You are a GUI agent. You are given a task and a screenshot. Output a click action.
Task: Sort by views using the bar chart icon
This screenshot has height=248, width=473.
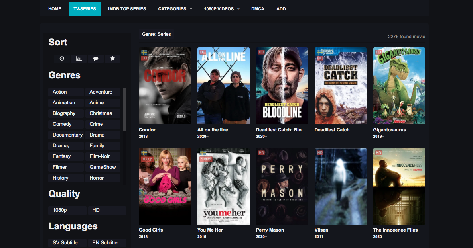tap(79, 59)
